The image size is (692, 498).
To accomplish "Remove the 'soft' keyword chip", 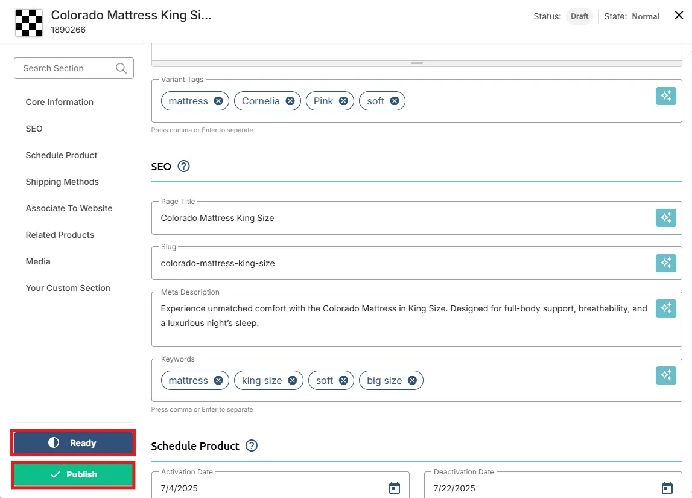I will (x=343, y=380).
